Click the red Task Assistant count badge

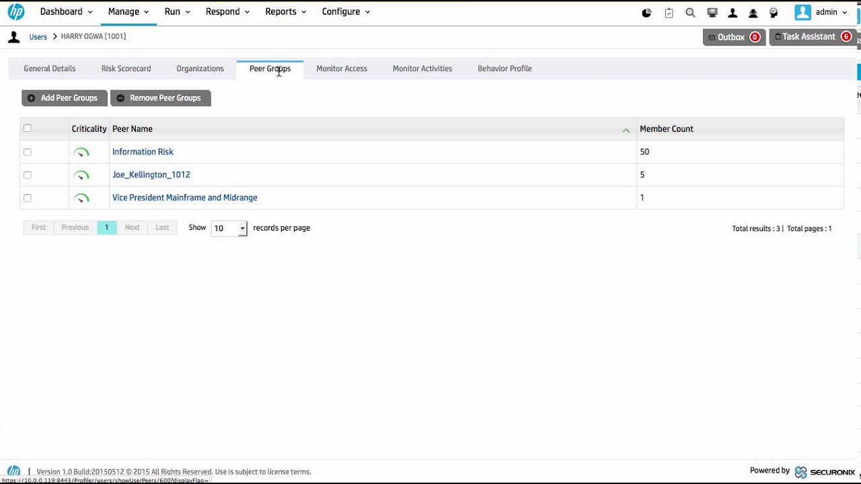(846, 37)
